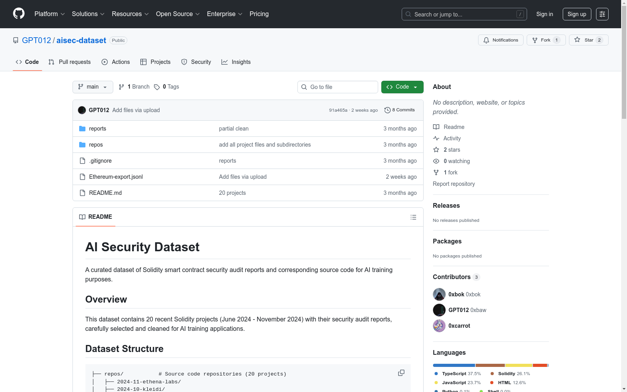
Task: Click the TypeScript 37.5% language entry
Action: tap(458, 374)
